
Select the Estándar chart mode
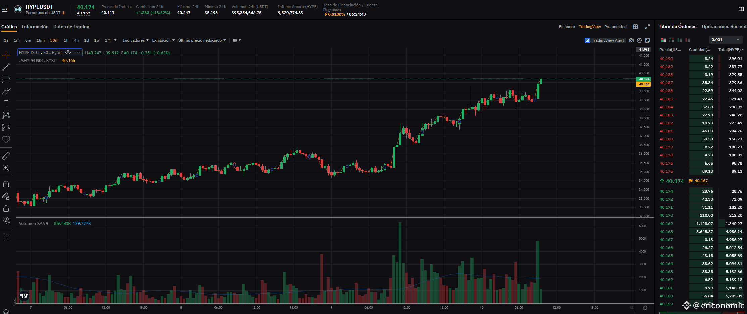coord(567,27)
